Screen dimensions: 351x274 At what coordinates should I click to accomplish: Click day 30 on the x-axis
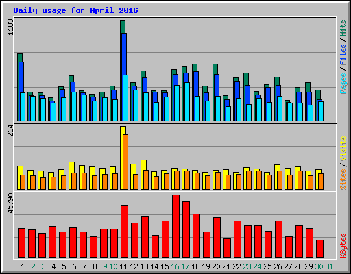coord(319,266)
